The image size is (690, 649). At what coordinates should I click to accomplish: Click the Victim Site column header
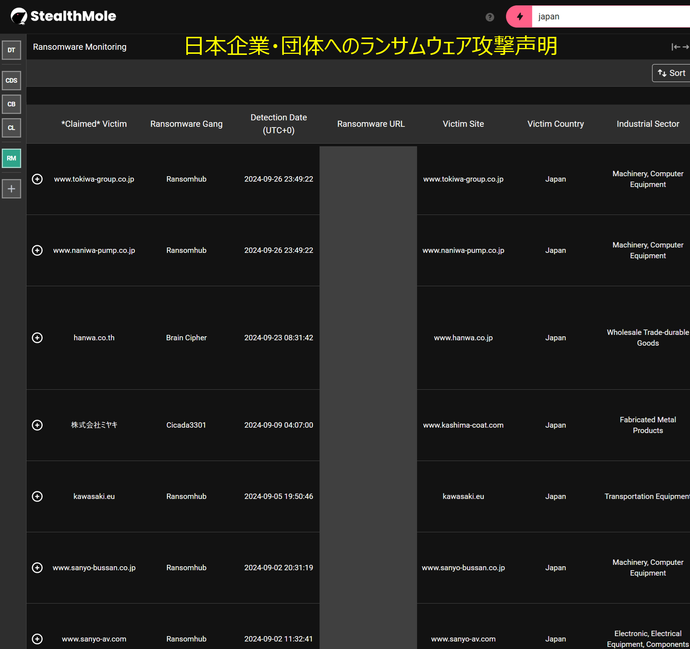[x=463, y=124]
